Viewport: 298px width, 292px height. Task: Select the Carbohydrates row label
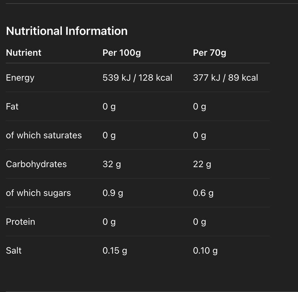[36, 164]
